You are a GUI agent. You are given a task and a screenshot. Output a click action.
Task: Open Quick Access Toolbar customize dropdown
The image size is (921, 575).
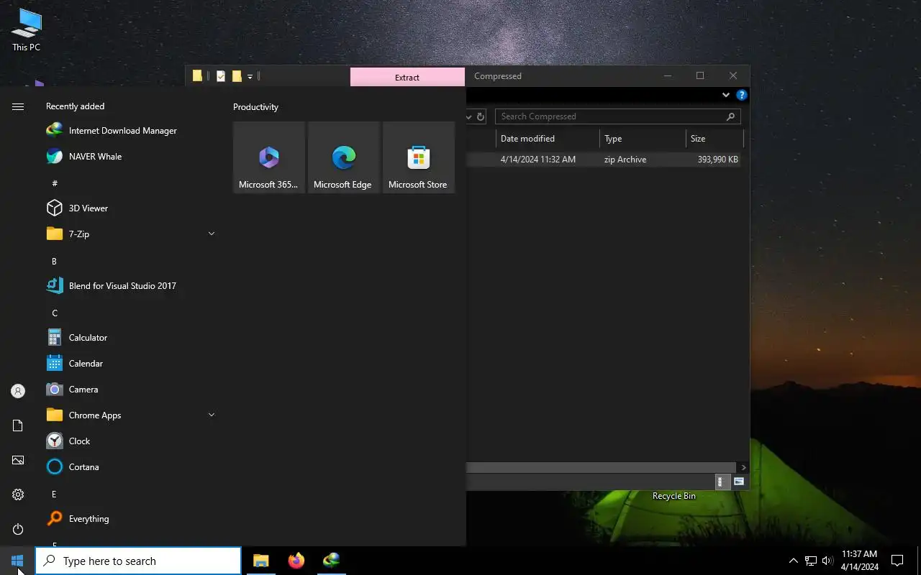pos(250,76)
